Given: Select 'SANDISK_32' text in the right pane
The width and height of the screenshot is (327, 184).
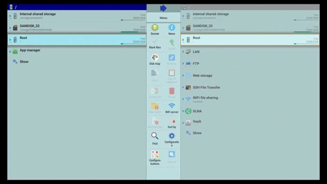Looking at the screenshot, I should tap(203, 26).
